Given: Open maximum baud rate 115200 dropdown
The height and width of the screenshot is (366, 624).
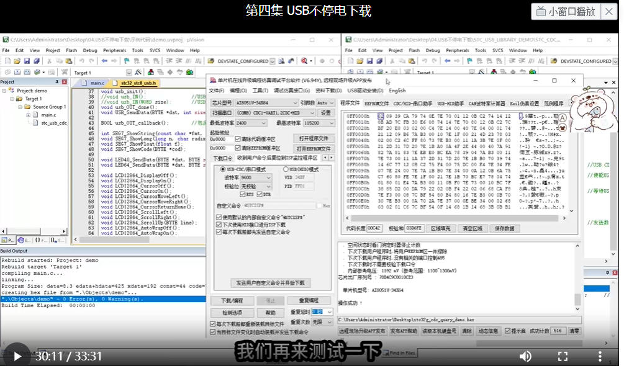Looking at the screenshot, I should pos(319,123).
